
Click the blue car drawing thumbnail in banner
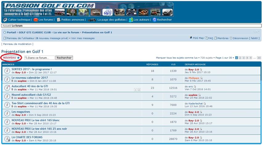tap(107, 12)
